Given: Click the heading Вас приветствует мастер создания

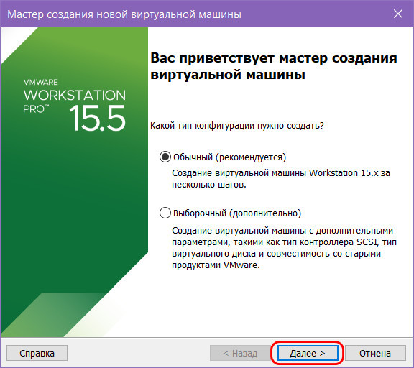Looking at the screenshot, I should (274, 57).
